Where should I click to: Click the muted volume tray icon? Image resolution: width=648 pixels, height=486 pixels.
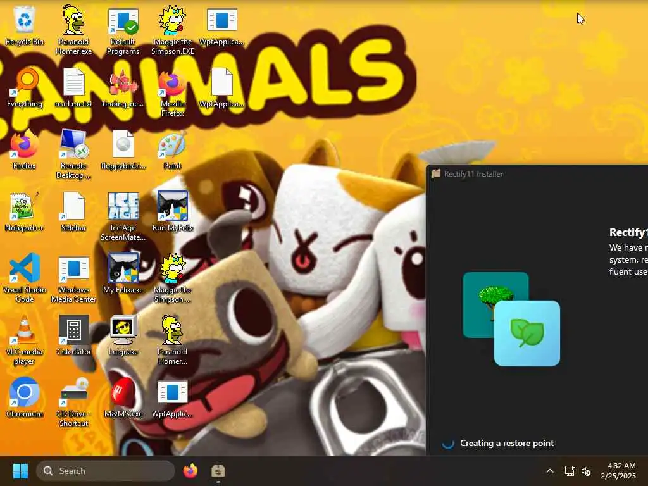point(586,471)
